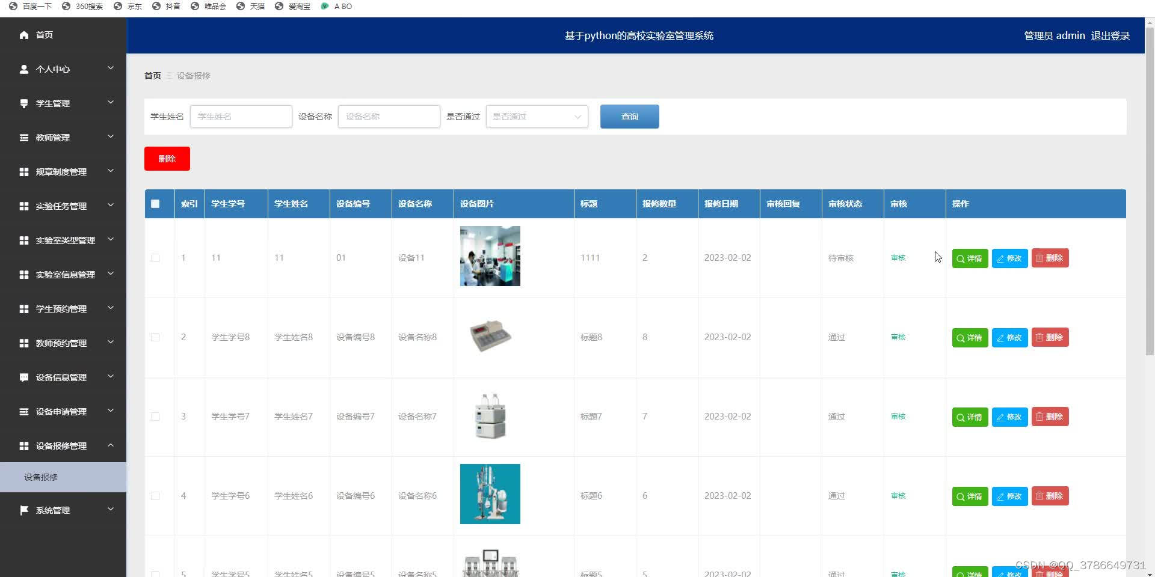Click the lab photo thumbnail in row 1
Viewport: 1155px width, 577px height.
click(x=490, y=256)
